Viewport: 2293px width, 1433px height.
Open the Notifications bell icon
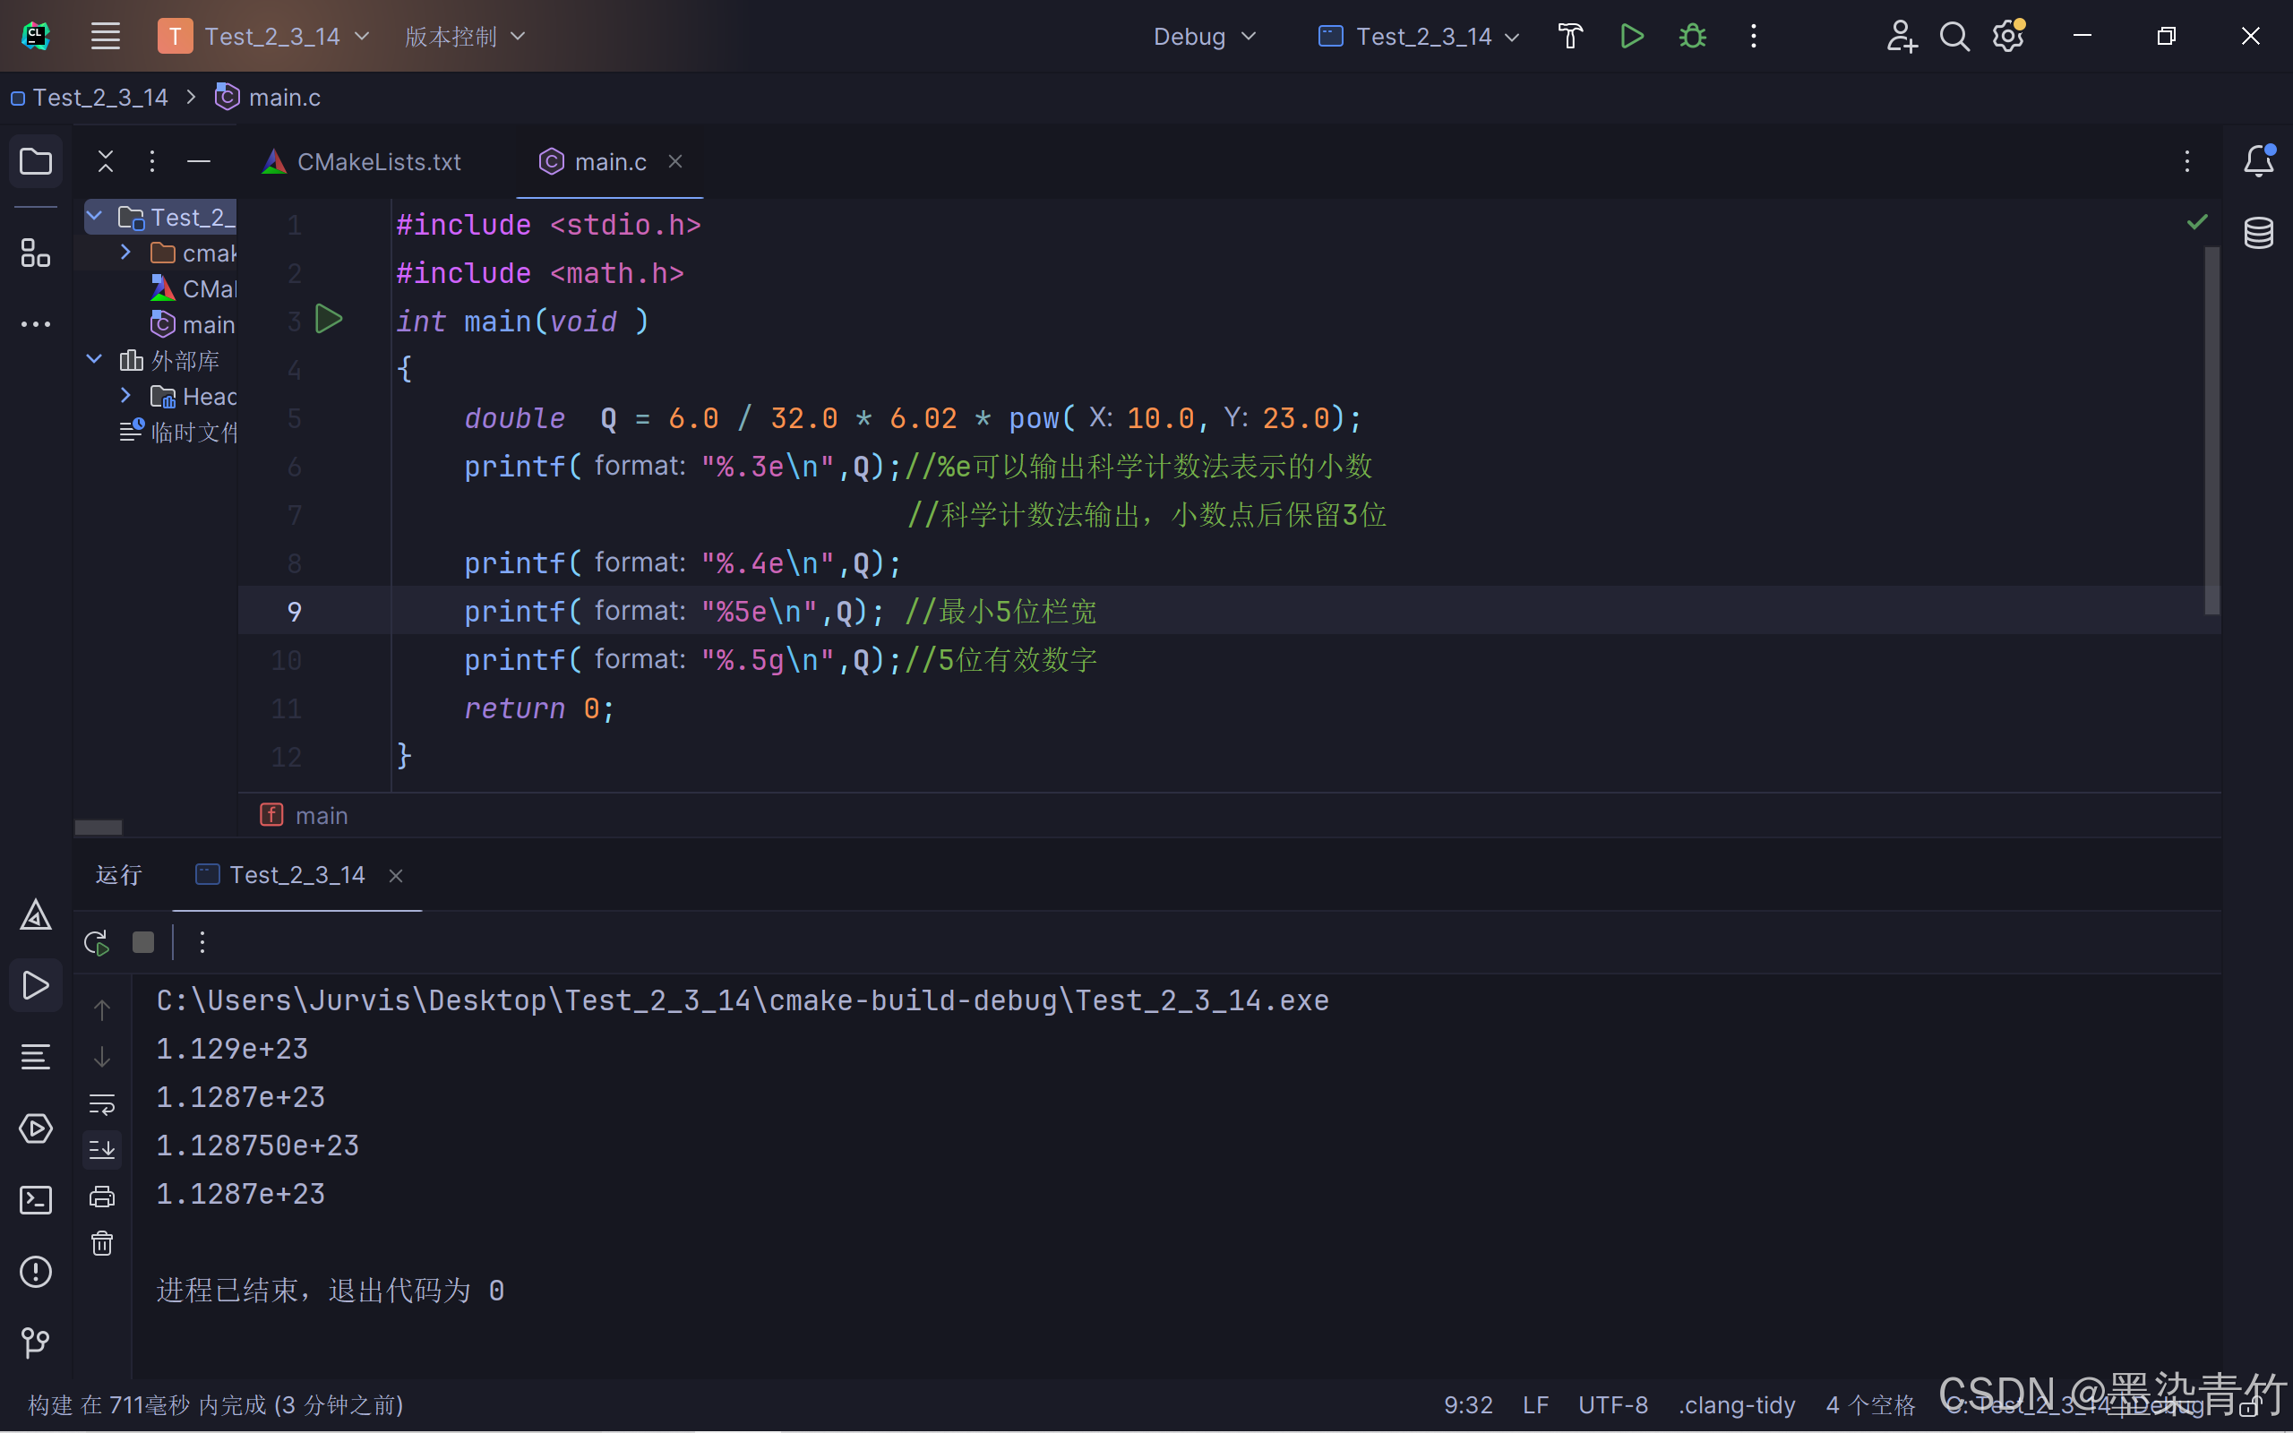[x=2258, y=161]
